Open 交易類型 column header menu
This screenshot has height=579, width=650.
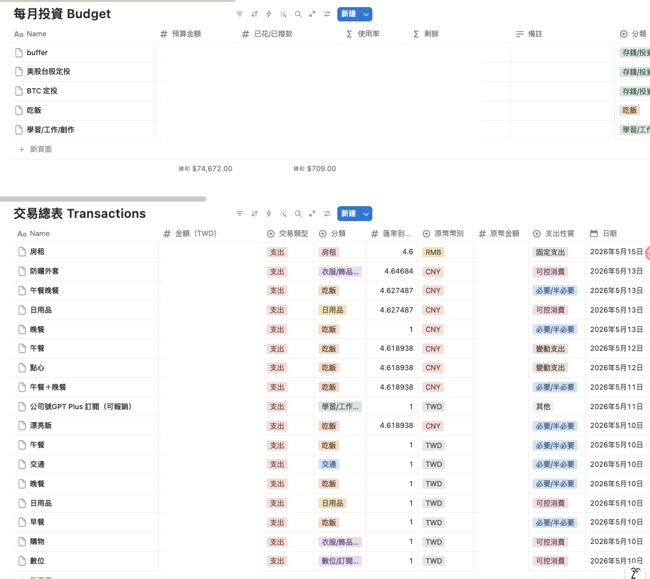coord(287,234)
